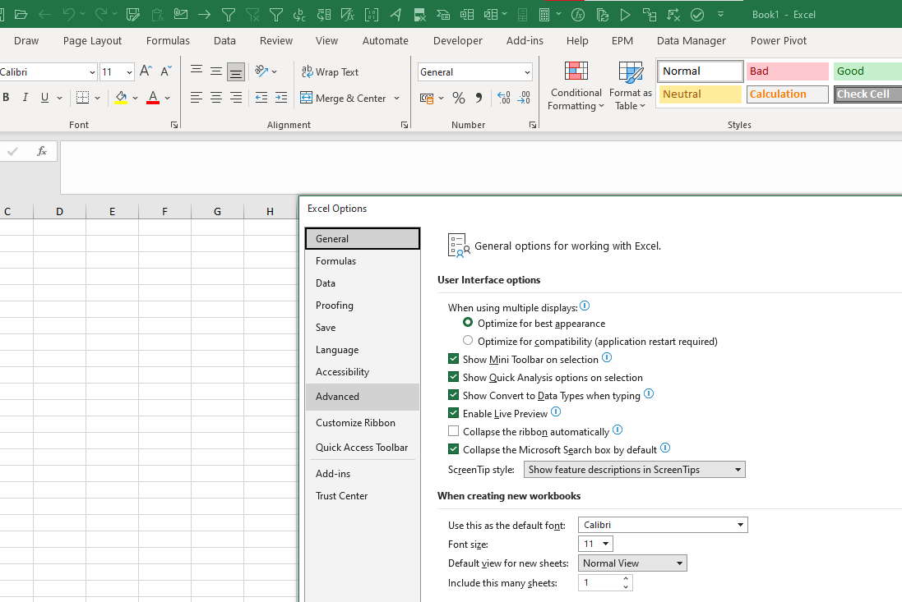Select Optimize for compatibility radio button
Screen dimensions: 902x602
pos(468,341)
